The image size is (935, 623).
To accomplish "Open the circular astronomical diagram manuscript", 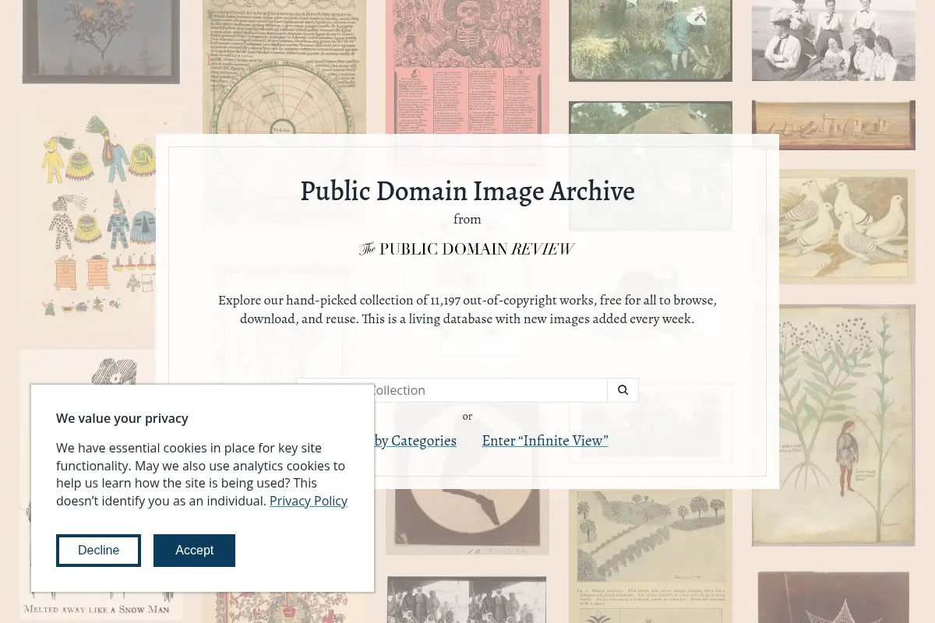I will [284, 67].
